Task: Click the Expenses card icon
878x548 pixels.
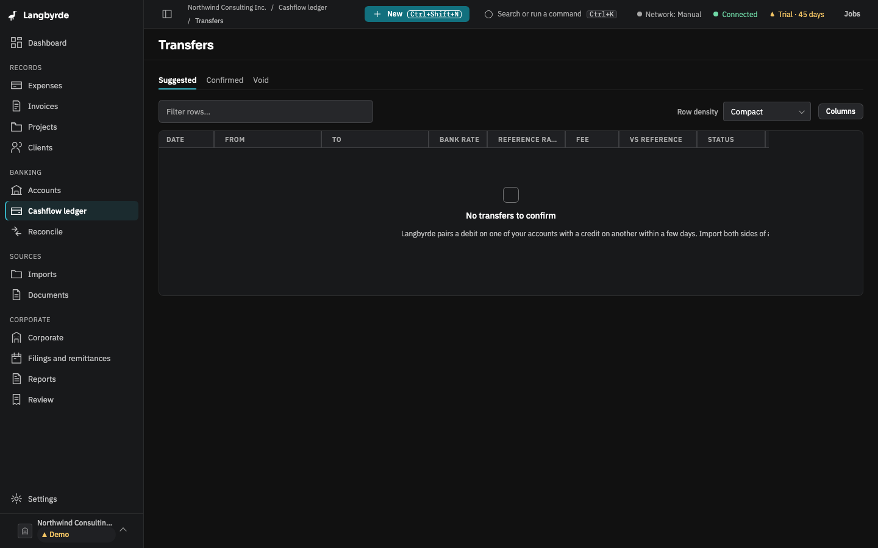Action: tap(16, 85)
